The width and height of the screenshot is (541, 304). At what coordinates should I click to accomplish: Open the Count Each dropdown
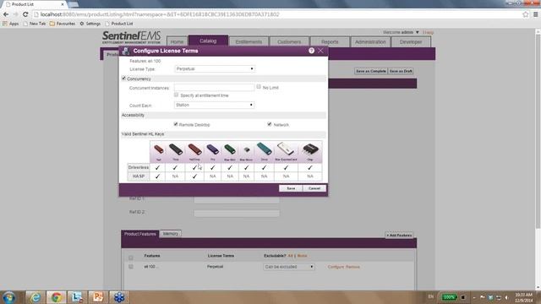pos(214,105)
